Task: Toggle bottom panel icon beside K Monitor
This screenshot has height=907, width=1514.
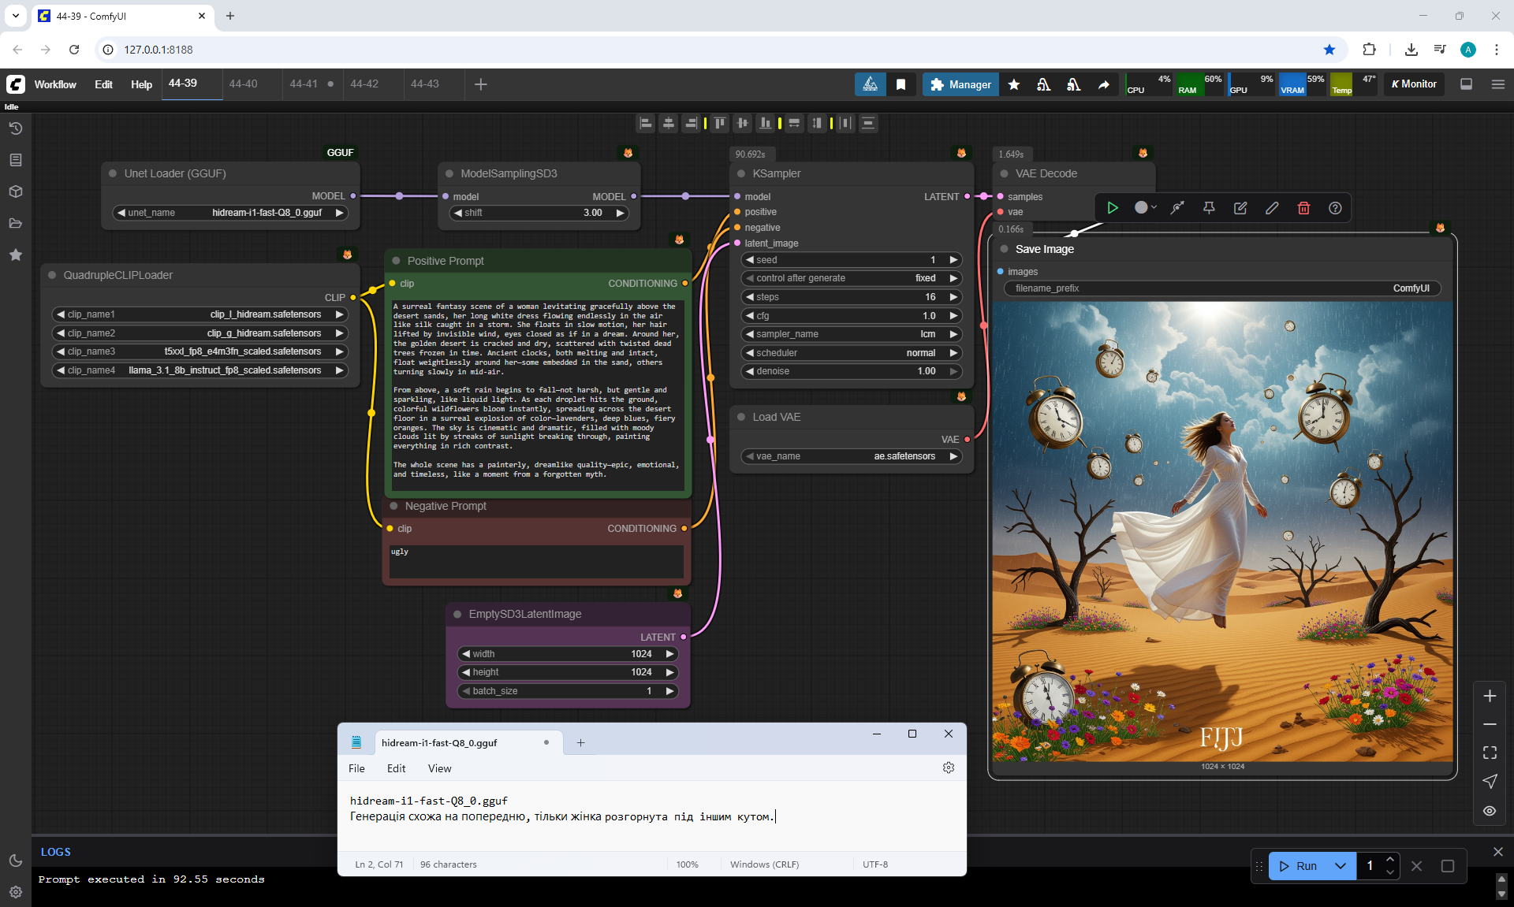Action: pyautogui.click(x=1467, y=84)
